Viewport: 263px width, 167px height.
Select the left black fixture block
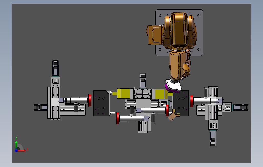pos(102,103)
